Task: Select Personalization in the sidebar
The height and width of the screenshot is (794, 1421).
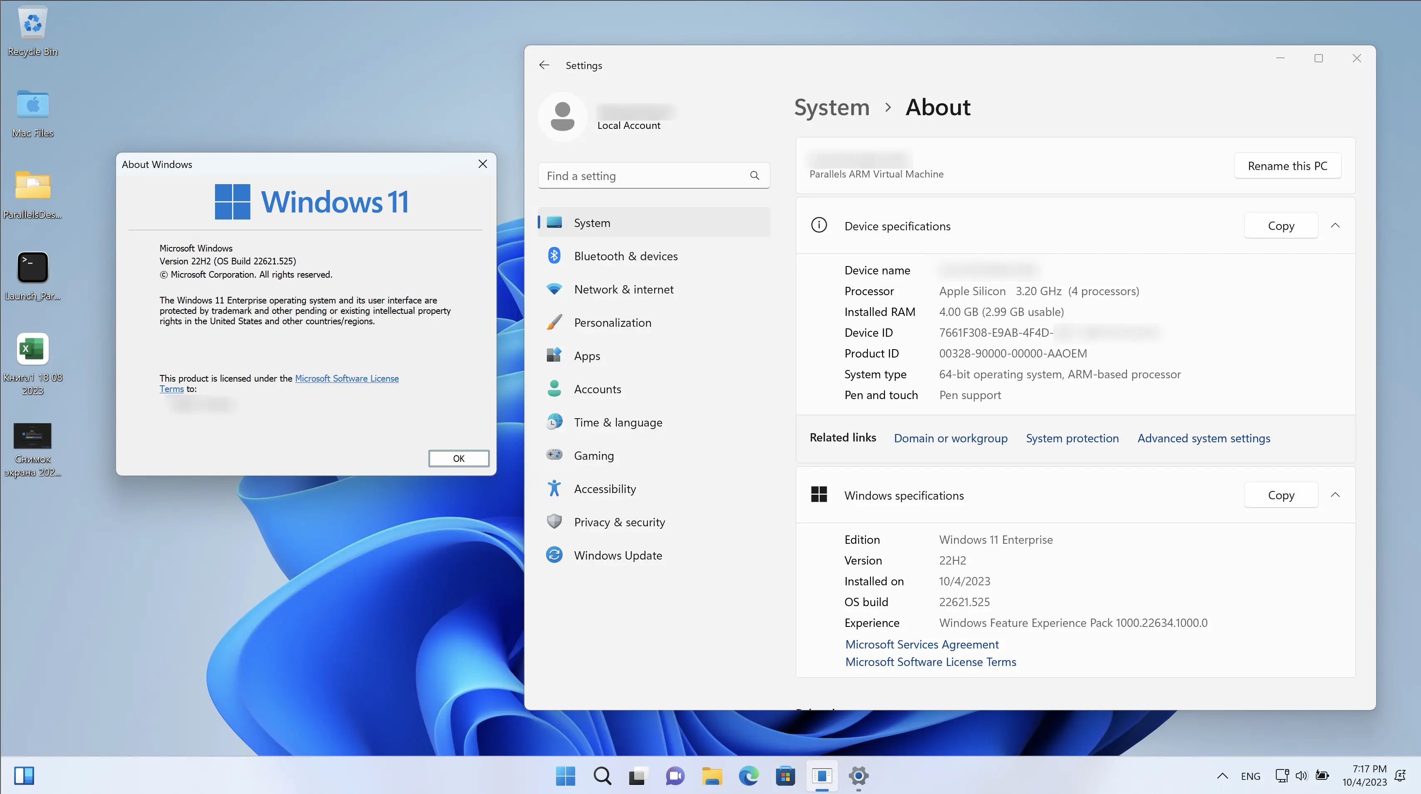Action: [612, 323]
